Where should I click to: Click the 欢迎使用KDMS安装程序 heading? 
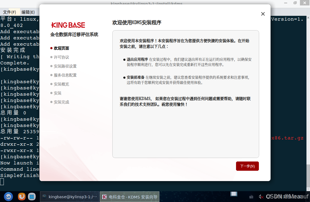point(137,23)
